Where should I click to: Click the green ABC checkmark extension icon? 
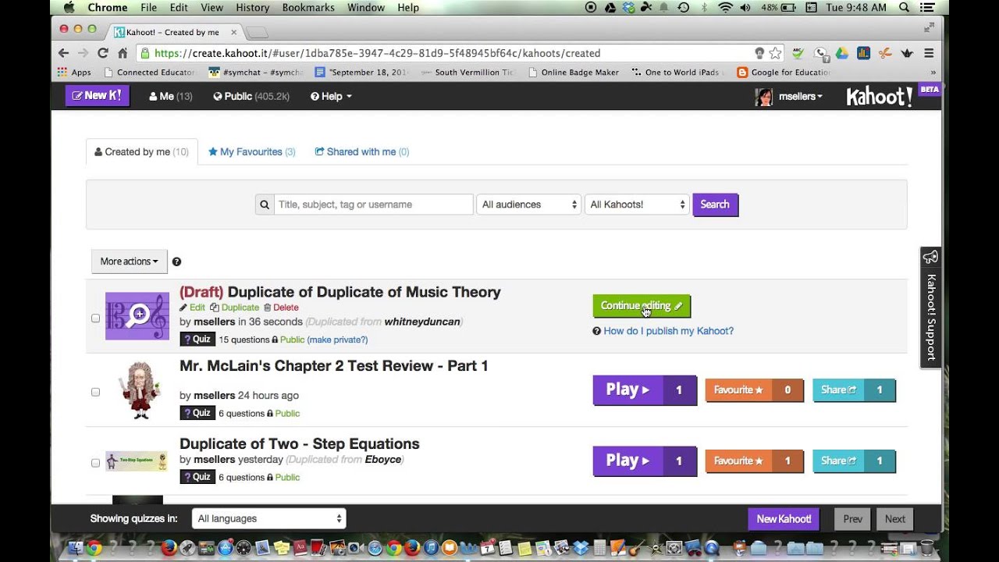[798, 53]
